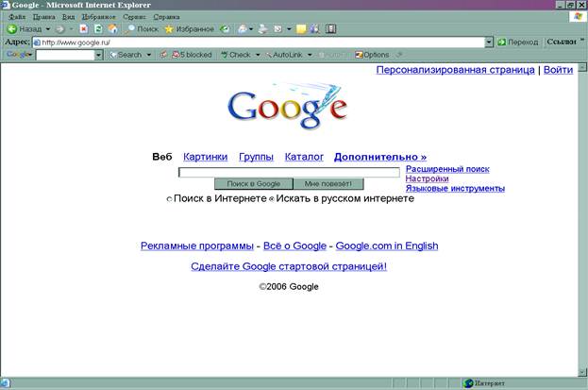This screenshot has height=390, width=588.
Task: Open the Каталог link
Action: [304, 157]
